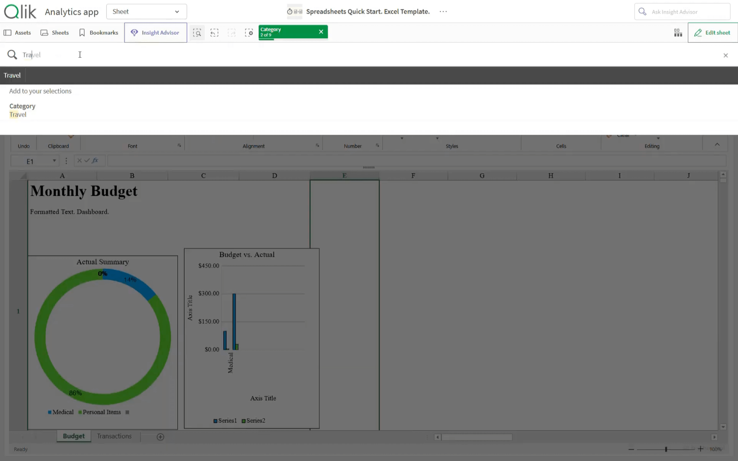Add a new worksheet with plus icon

[160, 437]
